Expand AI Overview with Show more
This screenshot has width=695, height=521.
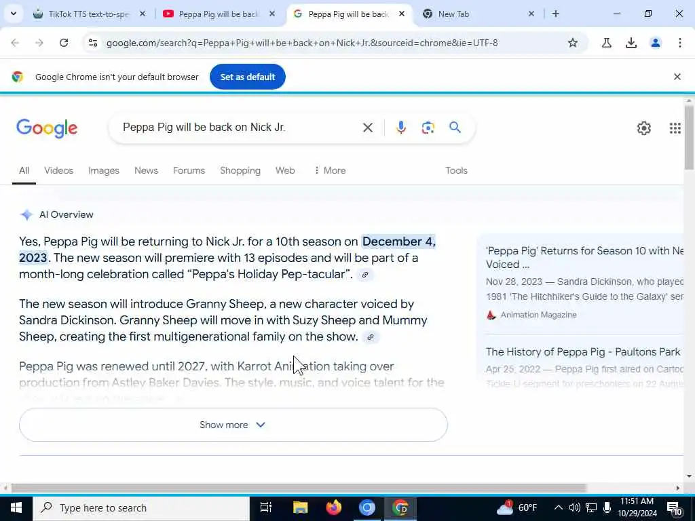[x=233, y=425]
